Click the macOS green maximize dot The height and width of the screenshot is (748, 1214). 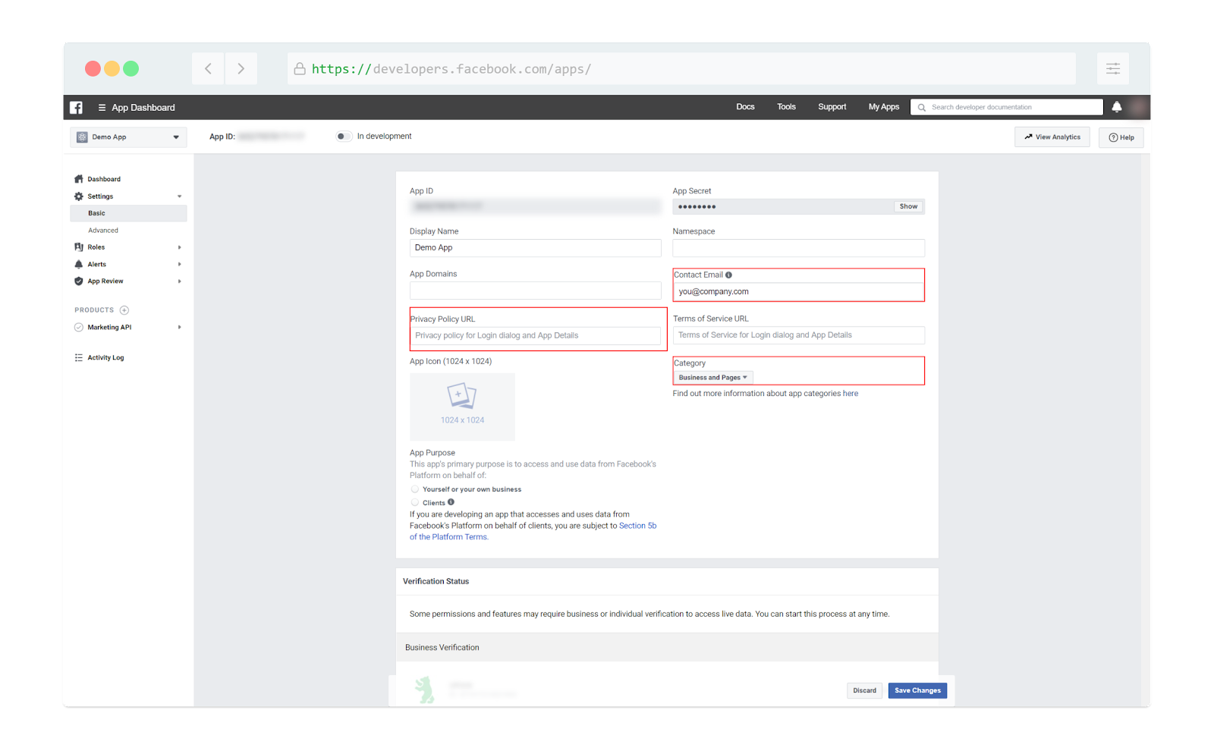pyautogui.click(x=131, y=68)
